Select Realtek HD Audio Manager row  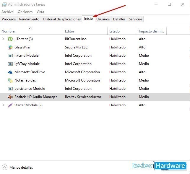pos(95,97)
